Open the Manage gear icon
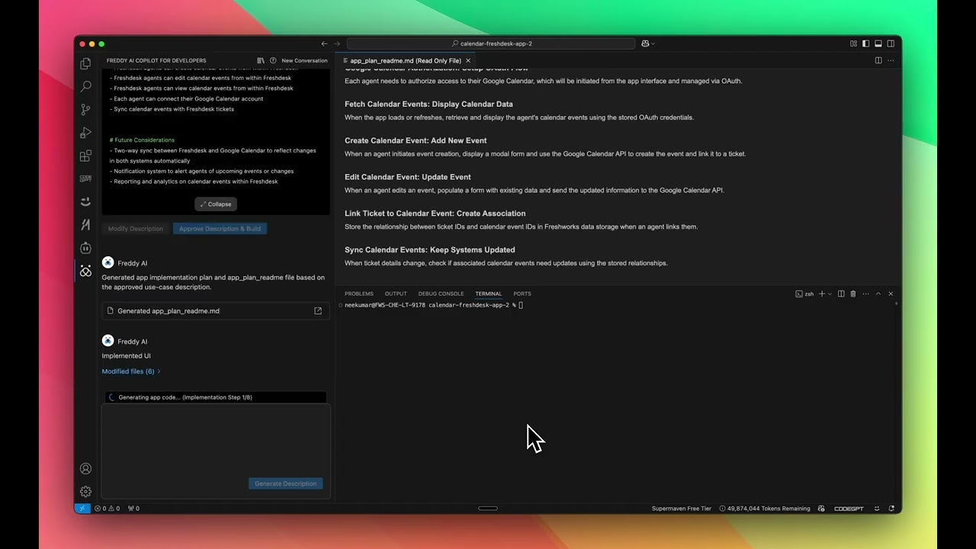The height and width of the screenshot is (549, 976). [85, 492]
